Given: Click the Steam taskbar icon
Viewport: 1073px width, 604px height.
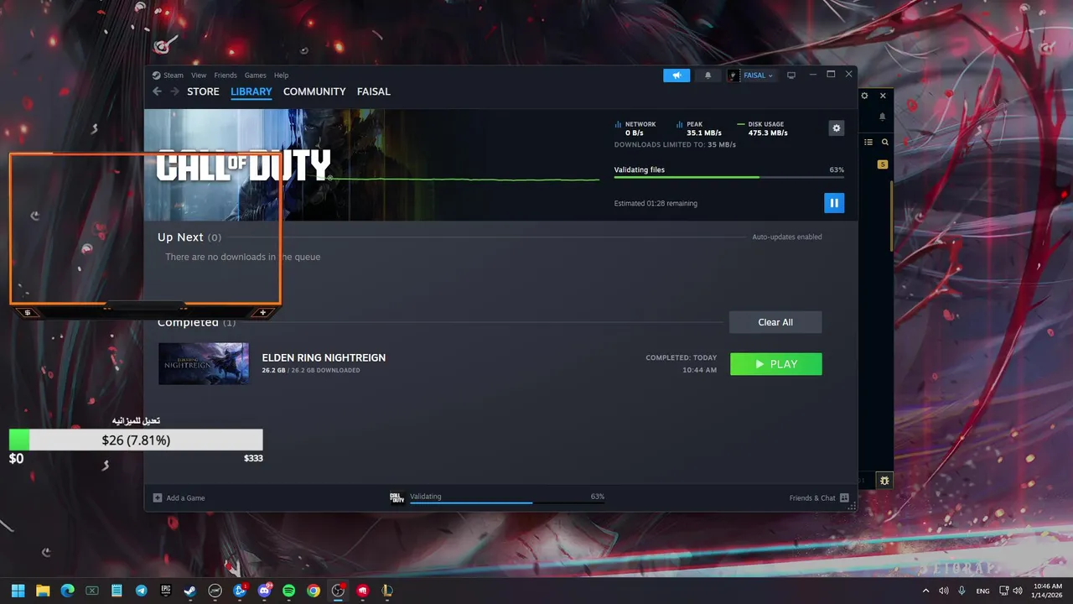Looking at the screenshot, I should click(x=190, y=591).
